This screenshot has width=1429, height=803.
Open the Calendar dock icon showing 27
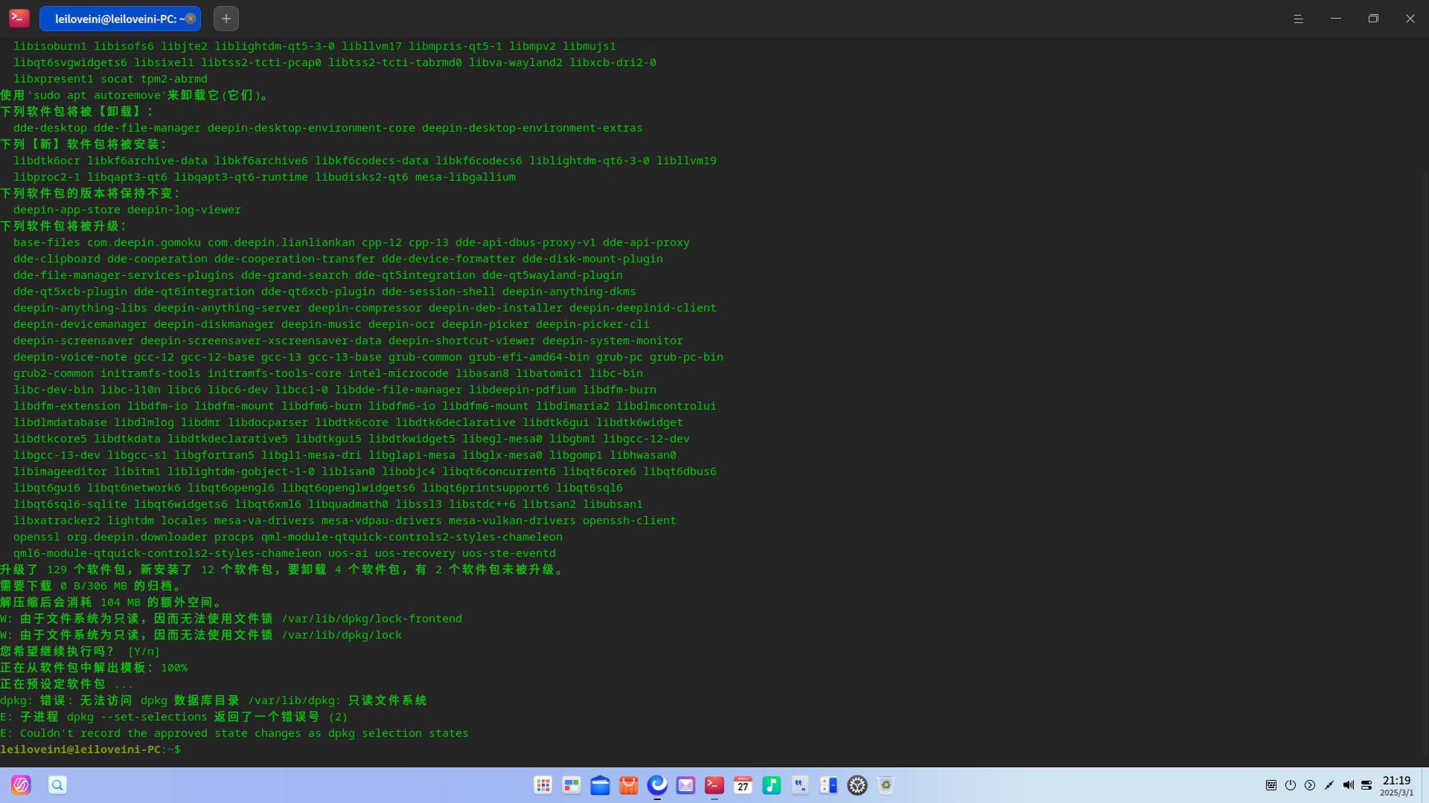pos(743,785)
